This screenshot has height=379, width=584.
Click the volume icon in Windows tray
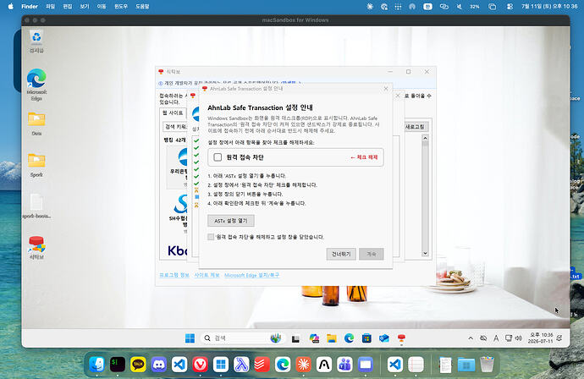pyautogui.click(x=519, y=338)
